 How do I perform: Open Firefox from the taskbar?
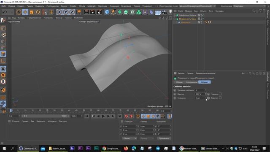tap(126, 148)
